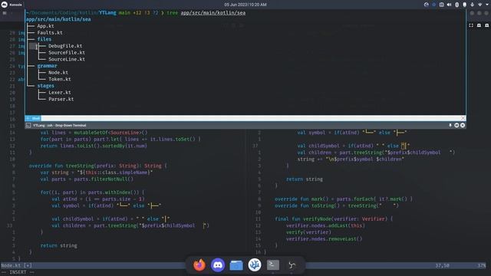The image size is (491, 276).
Task: Click 'verifier.nodes.removeLast()' line
Action: point(324,238)
